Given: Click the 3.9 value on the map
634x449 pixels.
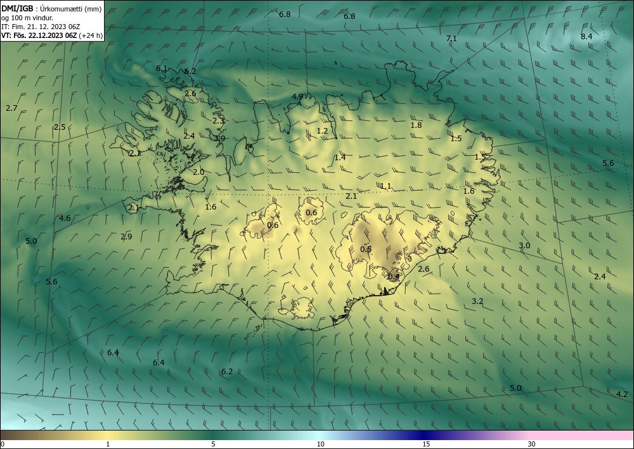Looking at the screenshot, I should [x=219, y=138].
